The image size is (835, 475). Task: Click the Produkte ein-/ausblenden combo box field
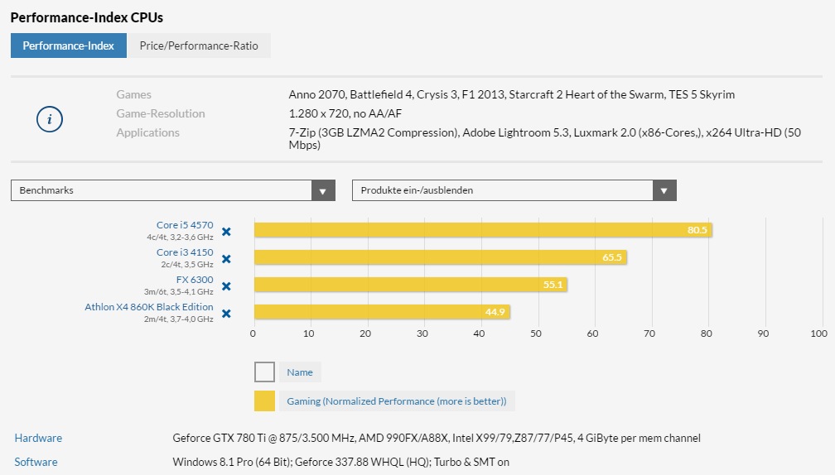coord(514,190)
